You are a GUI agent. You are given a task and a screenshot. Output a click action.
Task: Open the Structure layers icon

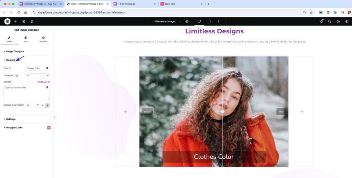click(32, 22)
